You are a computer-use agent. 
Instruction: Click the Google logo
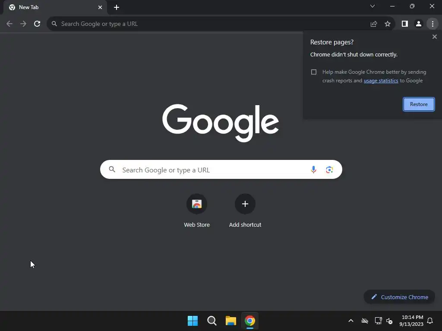pos(221,123)
